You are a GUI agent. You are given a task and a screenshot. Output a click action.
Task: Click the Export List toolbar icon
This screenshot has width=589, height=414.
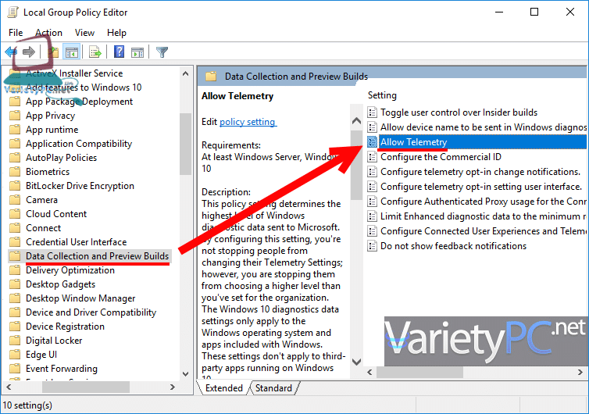point(95,52)
